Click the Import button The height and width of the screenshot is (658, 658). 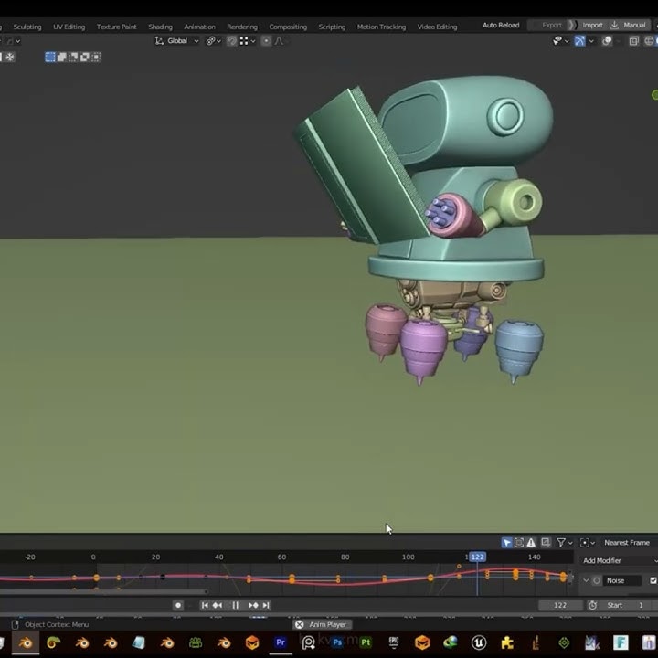592,26
